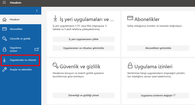195x105 pixels.
Task: Click the İş yeri uygulamaları ve ... heading
Action: click(87, 19)
